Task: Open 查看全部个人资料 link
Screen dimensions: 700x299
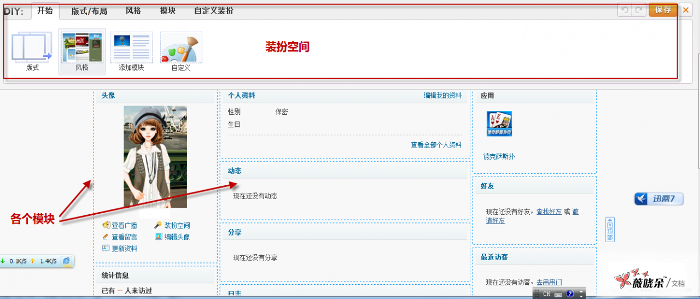Action: click(436, 145)
